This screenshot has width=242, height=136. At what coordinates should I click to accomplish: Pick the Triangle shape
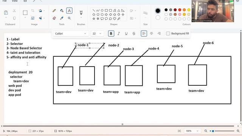[119, 11]
